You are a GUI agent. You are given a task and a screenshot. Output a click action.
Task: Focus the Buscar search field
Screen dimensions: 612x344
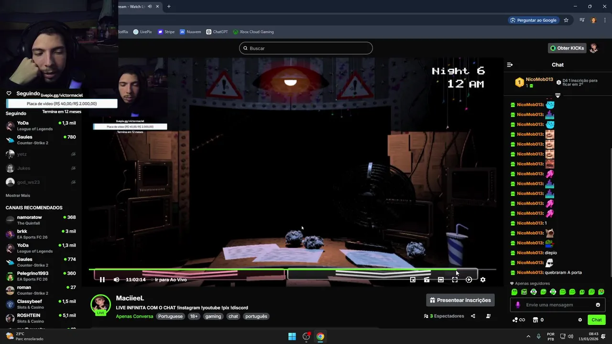[x=306, y=48]
